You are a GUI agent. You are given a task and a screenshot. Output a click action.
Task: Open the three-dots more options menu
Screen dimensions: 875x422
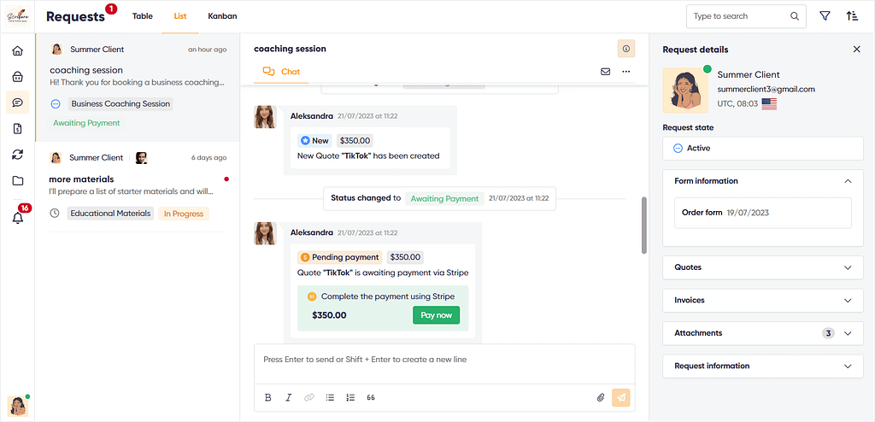pyautogui.click(x=626, y=72)
